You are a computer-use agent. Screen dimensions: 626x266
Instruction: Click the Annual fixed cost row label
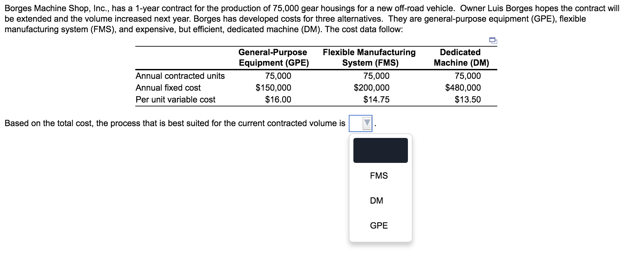168,88
